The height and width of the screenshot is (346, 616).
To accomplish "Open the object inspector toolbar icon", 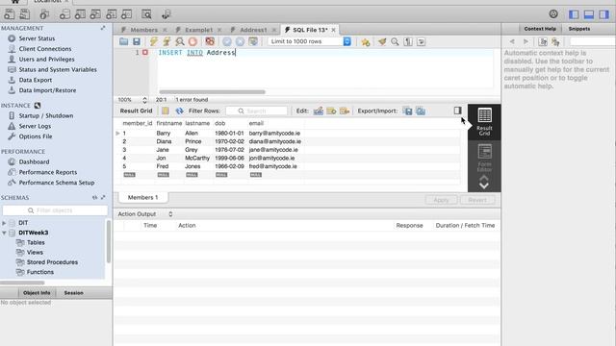I will pyautogui.click(x=44, y=14).
